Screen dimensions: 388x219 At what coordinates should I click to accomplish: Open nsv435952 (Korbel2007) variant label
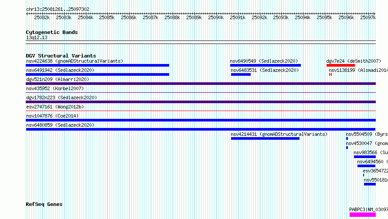pos(55,88)
